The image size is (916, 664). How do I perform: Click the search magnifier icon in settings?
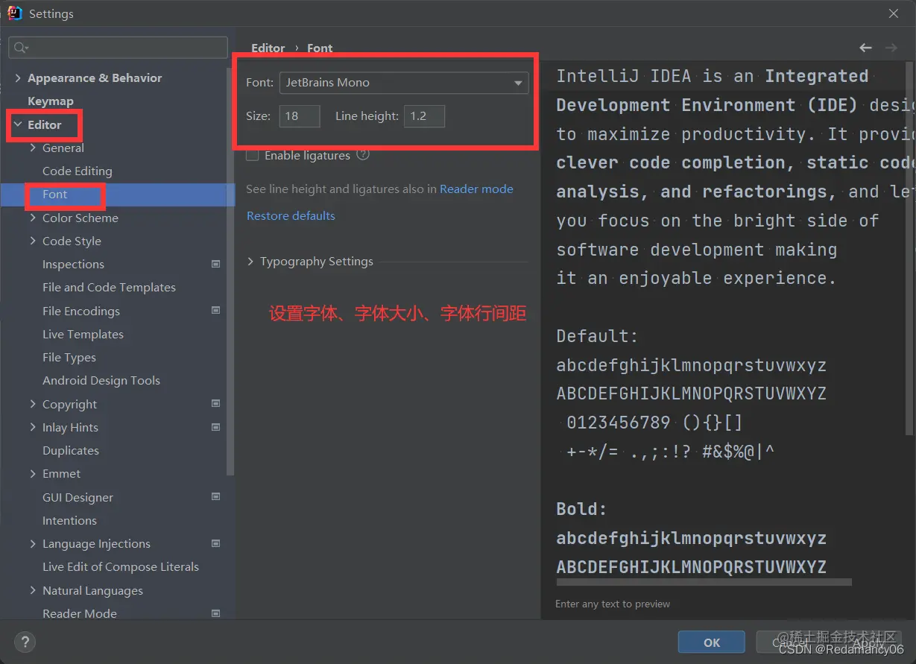(20, 48)
